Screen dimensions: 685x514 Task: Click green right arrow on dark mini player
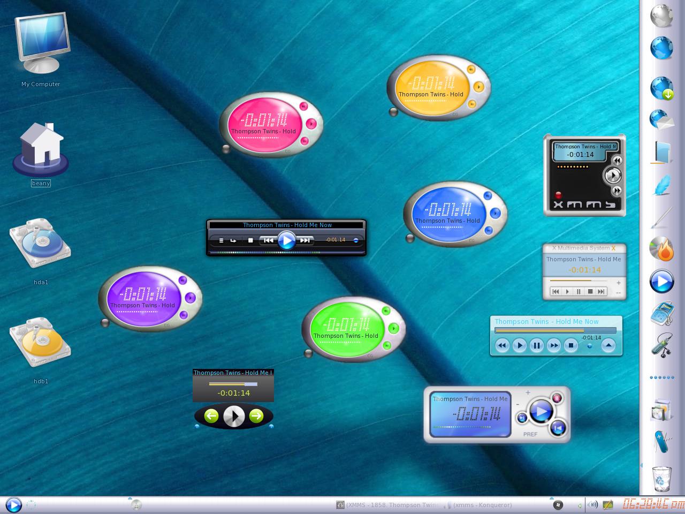[x=256, y=416]
